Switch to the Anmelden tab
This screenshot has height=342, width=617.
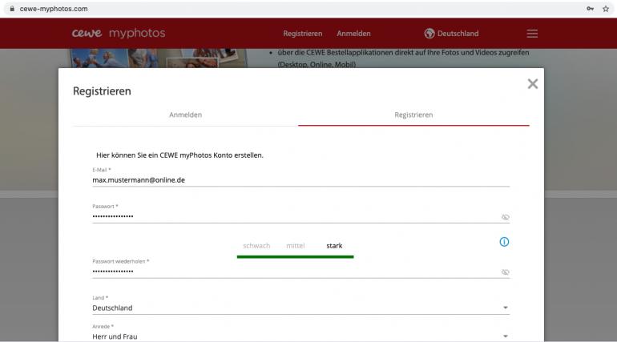(185, 115)
